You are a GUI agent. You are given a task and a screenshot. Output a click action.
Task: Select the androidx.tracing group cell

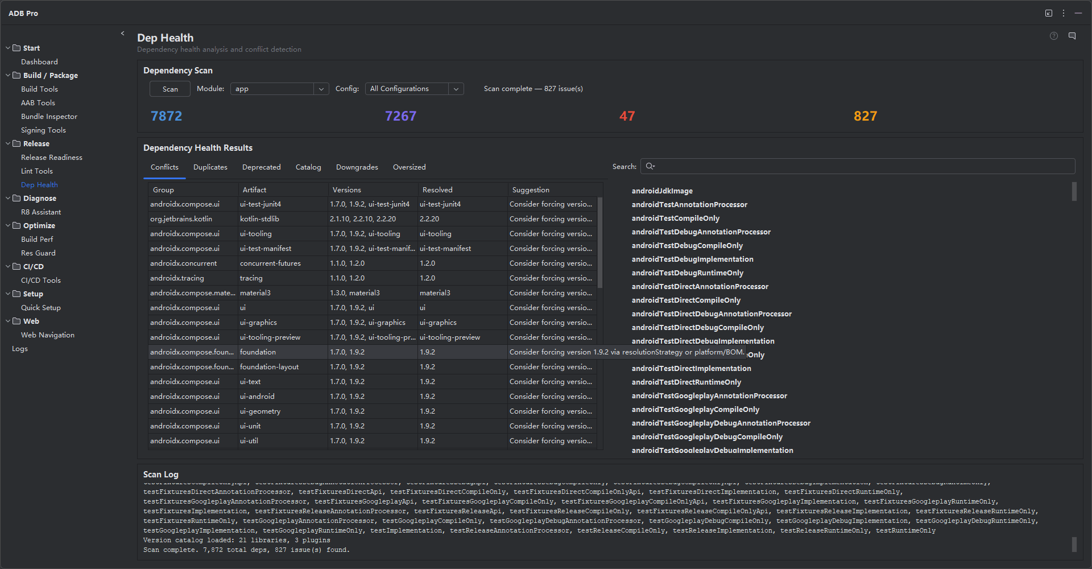193,278
